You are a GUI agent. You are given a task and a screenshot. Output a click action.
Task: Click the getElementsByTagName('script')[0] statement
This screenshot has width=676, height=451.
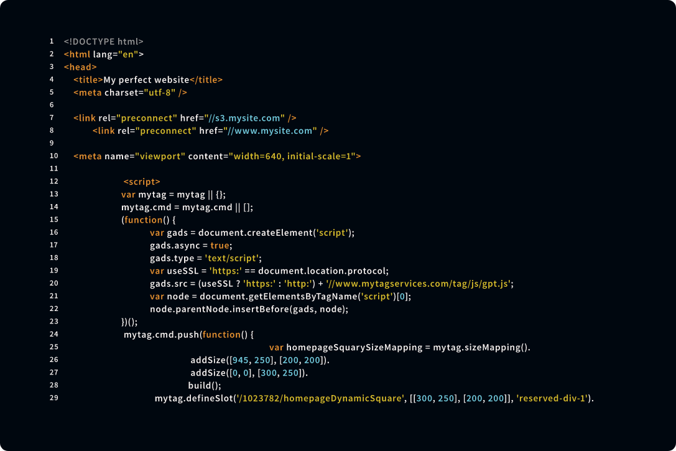(x=280, y=296)
